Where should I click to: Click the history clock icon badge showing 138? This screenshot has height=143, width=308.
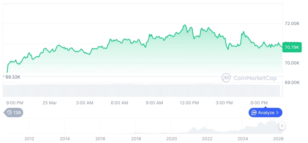tap(14, 113)
